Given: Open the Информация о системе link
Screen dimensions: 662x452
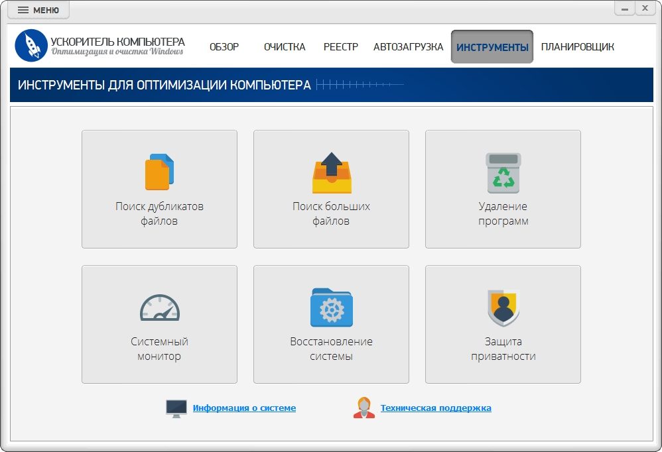Looking at the screenshot, I should 244,408.
